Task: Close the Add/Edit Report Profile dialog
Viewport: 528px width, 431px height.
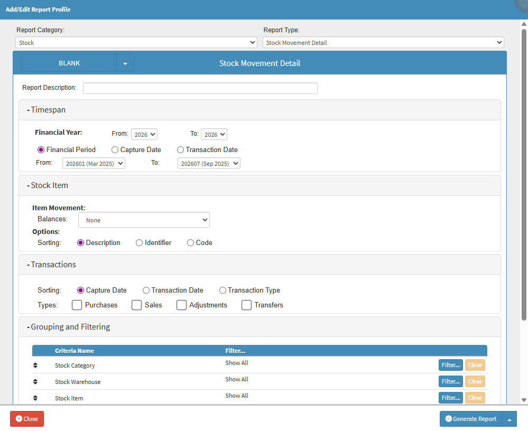Action: (x=27, y=419)
